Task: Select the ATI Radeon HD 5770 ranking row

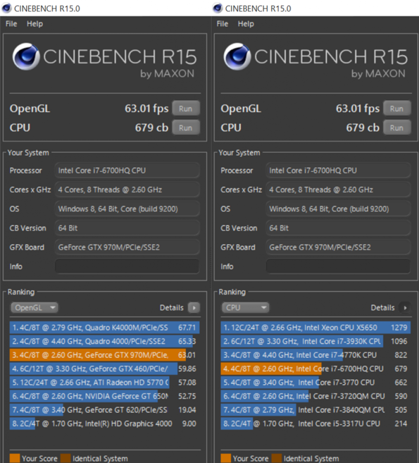Action: (104, 382)
